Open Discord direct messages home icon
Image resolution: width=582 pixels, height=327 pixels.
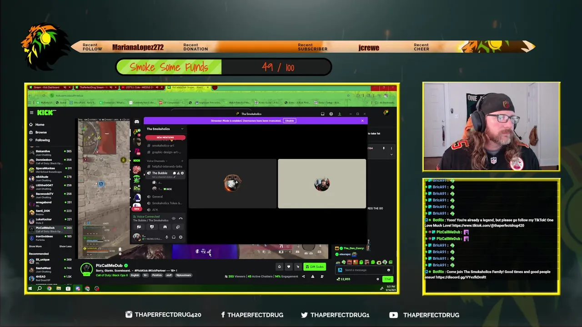137,122
